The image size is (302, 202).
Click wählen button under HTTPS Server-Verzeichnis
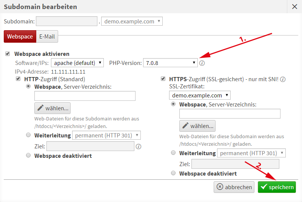pos(197,126)
